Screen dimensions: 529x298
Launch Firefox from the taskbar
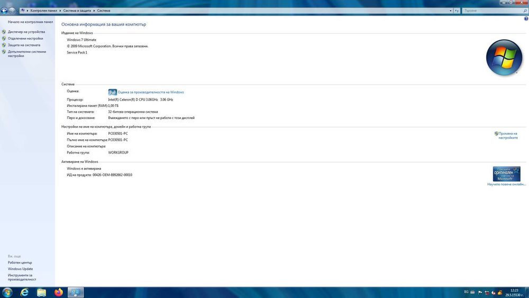59,292
